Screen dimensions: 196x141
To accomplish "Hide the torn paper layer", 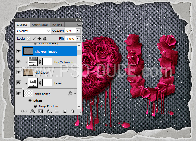I will coord(19,93).
